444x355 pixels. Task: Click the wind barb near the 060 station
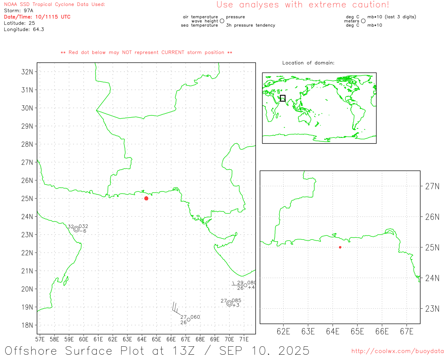point(176,308)
